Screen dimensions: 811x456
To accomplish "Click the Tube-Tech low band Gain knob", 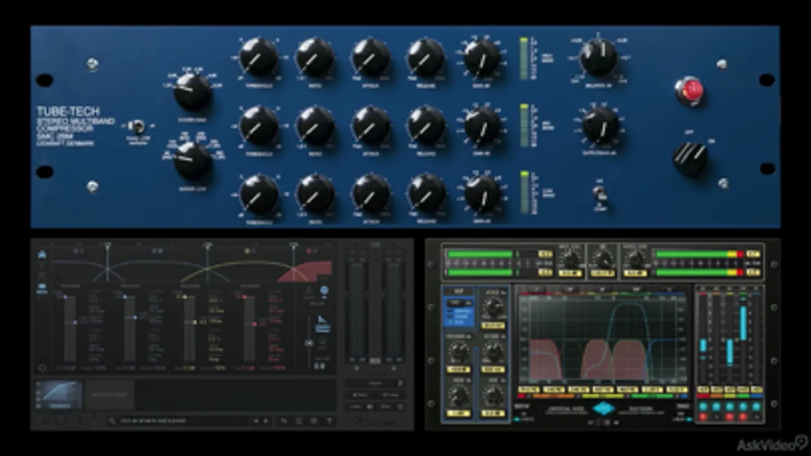I will coord(482,195).
